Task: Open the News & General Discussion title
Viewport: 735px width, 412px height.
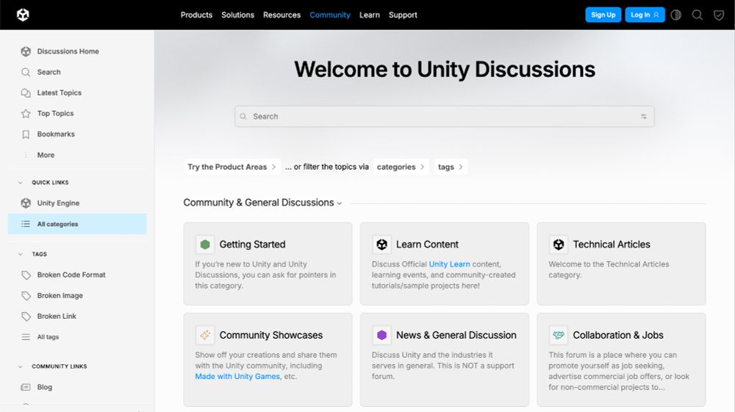Action: (456, 335)
